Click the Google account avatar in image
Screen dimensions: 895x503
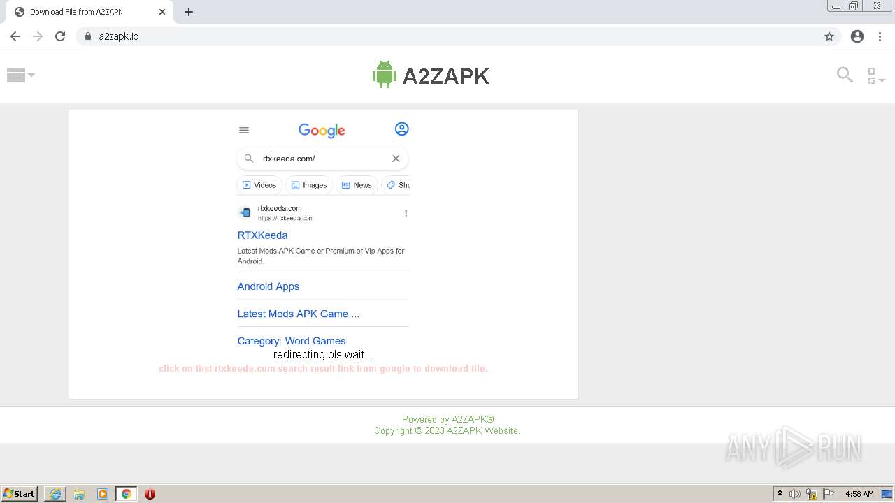point(401,129)
